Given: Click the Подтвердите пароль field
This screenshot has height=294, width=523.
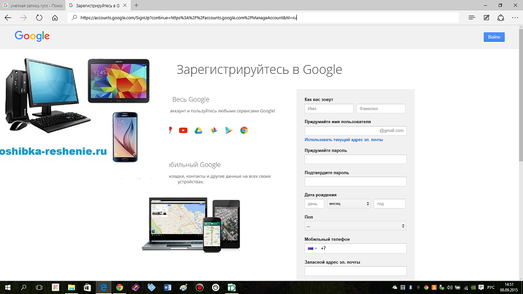Looking at the screenshot, I should pyautogui.click(x=356, y=182).
